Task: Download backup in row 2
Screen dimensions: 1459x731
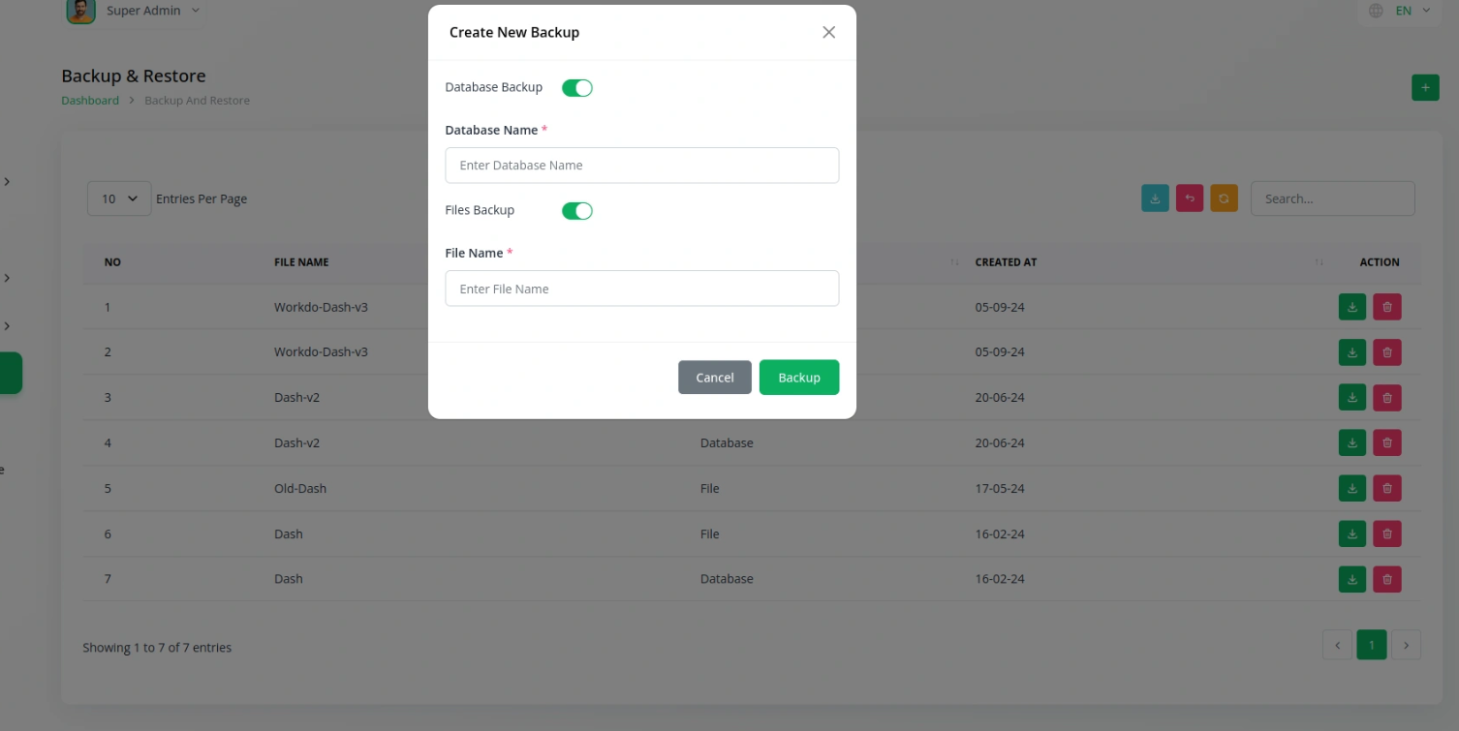Action: (x=1352, y=352)
